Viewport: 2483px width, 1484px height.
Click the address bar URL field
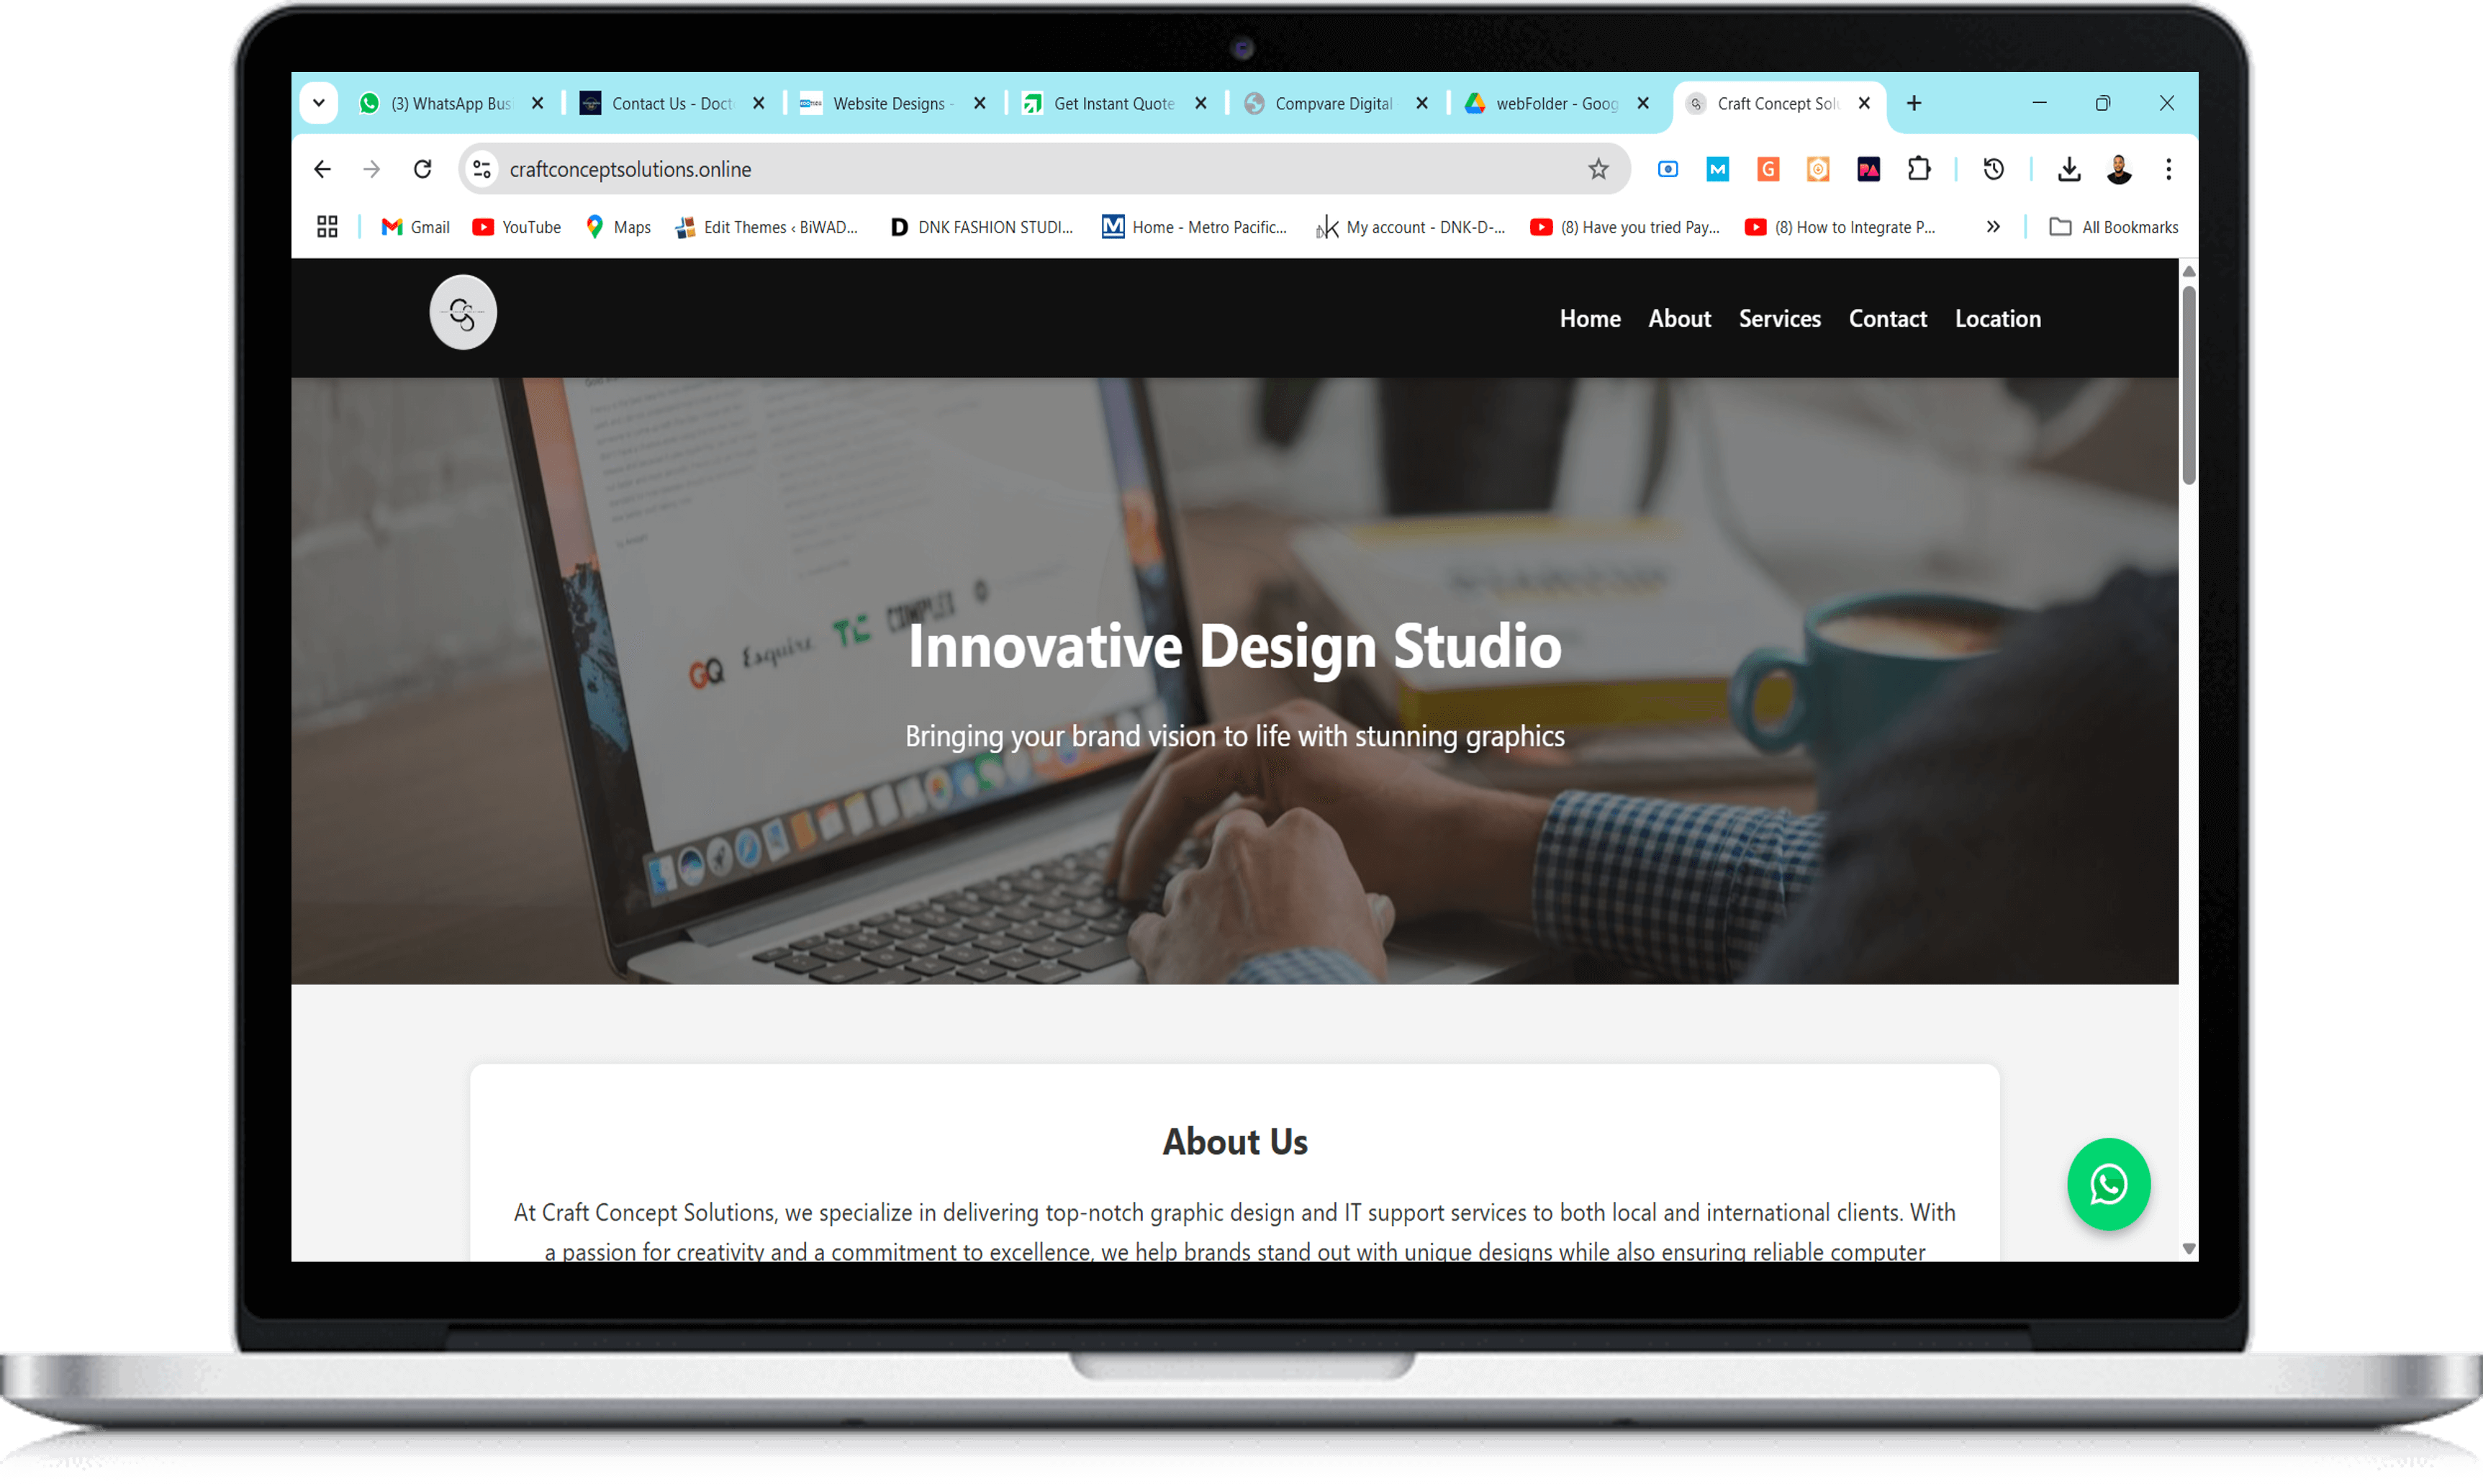(x=1040, y=169)
